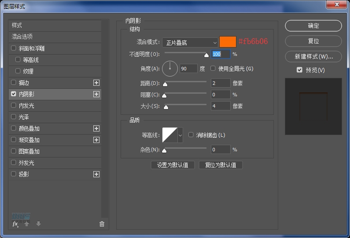This screenshot has height=238, width=350.
Task: Click the 距离 value input field
Action: [220, 83]
